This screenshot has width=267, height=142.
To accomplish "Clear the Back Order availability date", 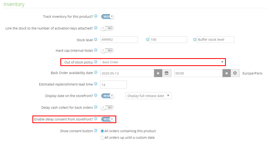I will [158, 73].
